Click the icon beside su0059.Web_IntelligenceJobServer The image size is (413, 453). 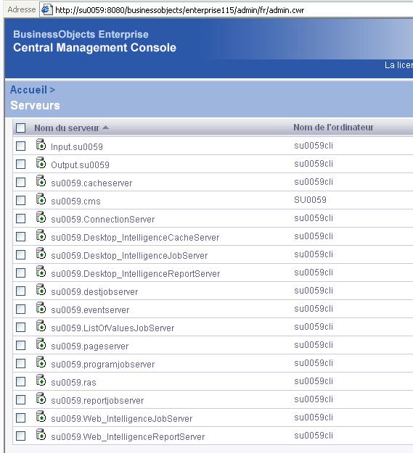tap(41, 417)
